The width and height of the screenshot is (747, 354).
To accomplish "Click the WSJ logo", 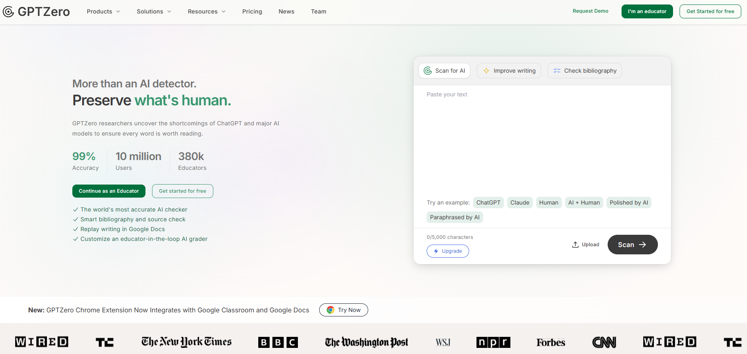I will tap(443, 342).
